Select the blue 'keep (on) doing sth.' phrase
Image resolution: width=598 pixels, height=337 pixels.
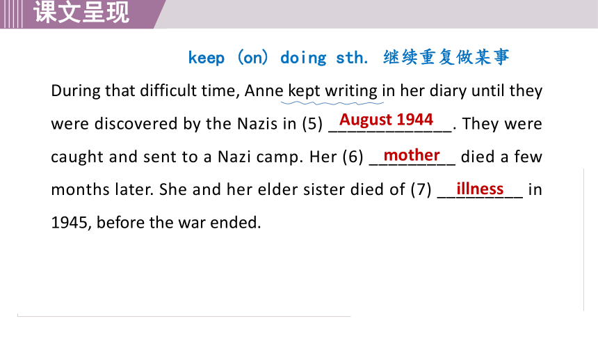(278, 58)
